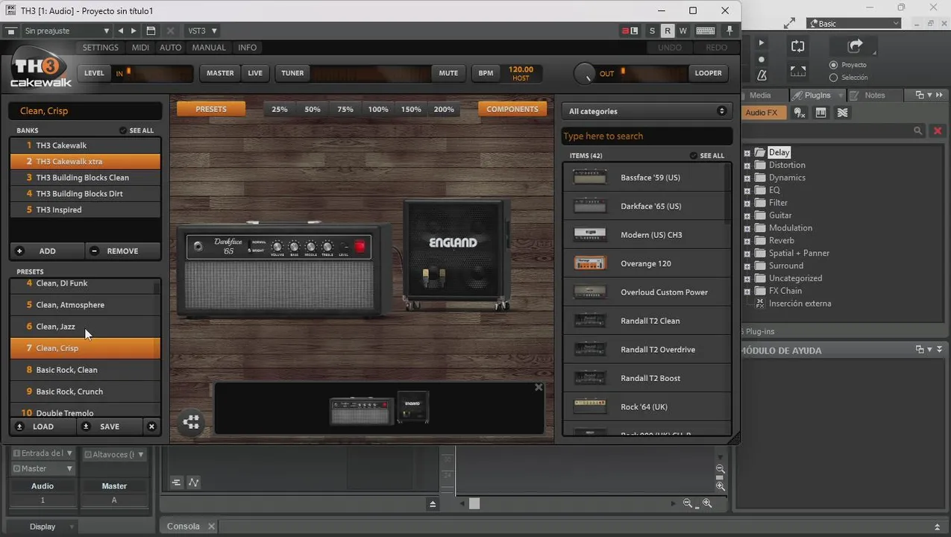Open the VST3 dropdown menu
Screen dimensions: 951x537
(x=202, y=31)
